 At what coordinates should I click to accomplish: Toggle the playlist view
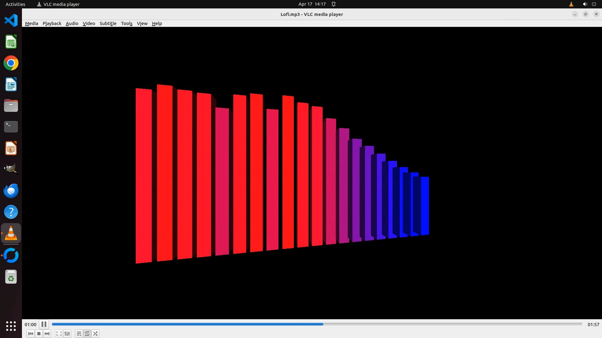(79, 334)
